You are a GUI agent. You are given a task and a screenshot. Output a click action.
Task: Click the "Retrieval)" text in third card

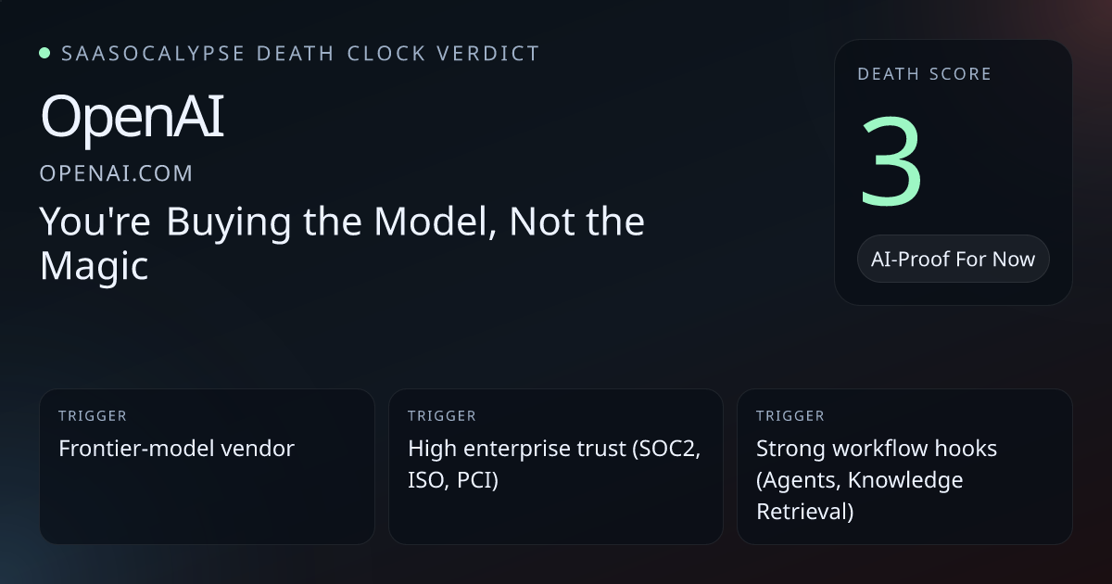tap(804, 512)
